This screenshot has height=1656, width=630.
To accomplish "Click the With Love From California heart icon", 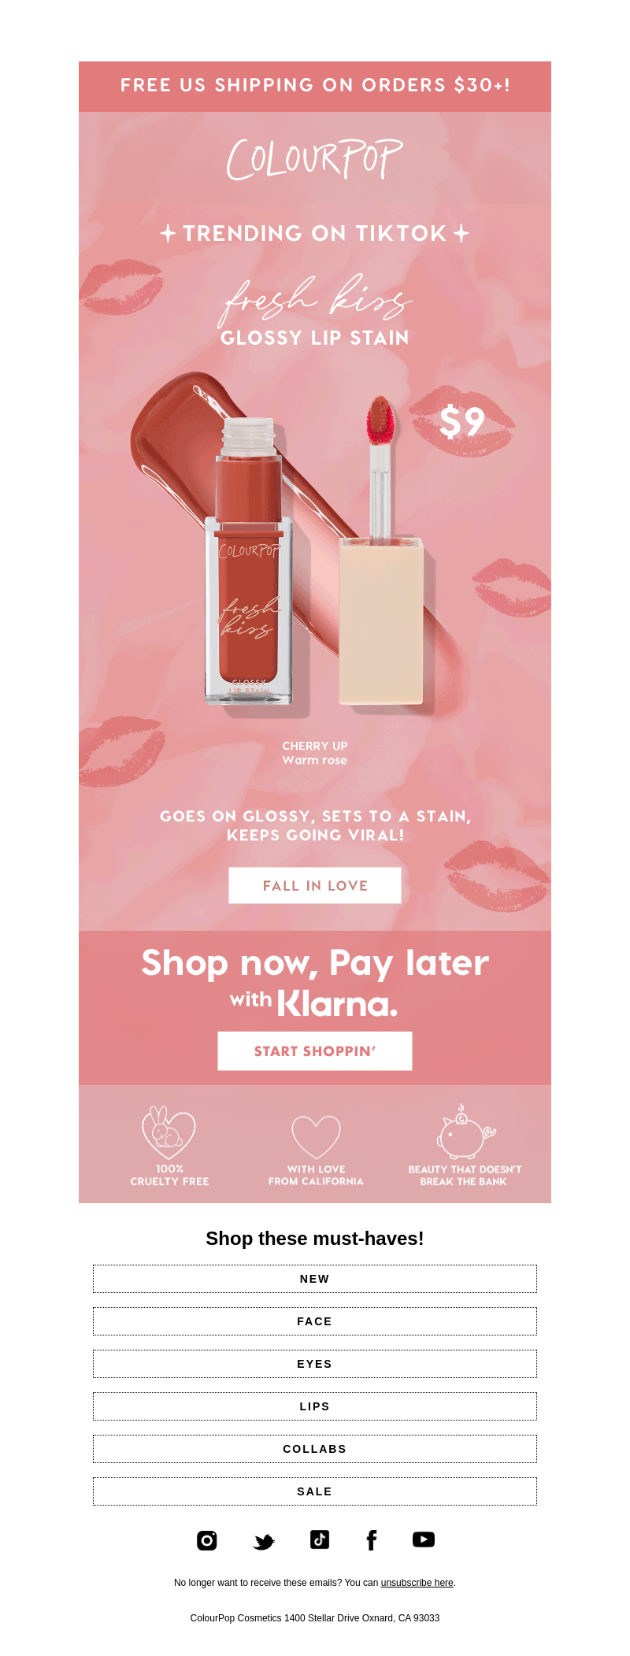I will pyautogui.click(x=316, y=1137).
